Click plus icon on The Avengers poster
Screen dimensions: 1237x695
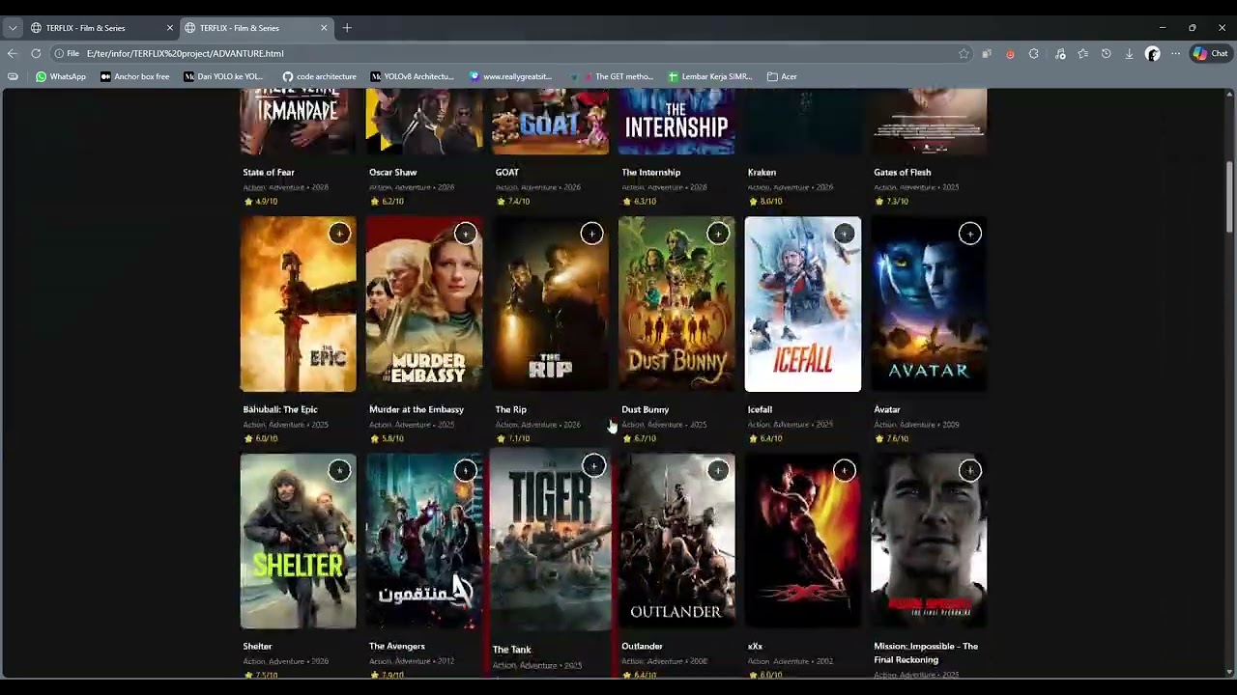coord(466,470)
